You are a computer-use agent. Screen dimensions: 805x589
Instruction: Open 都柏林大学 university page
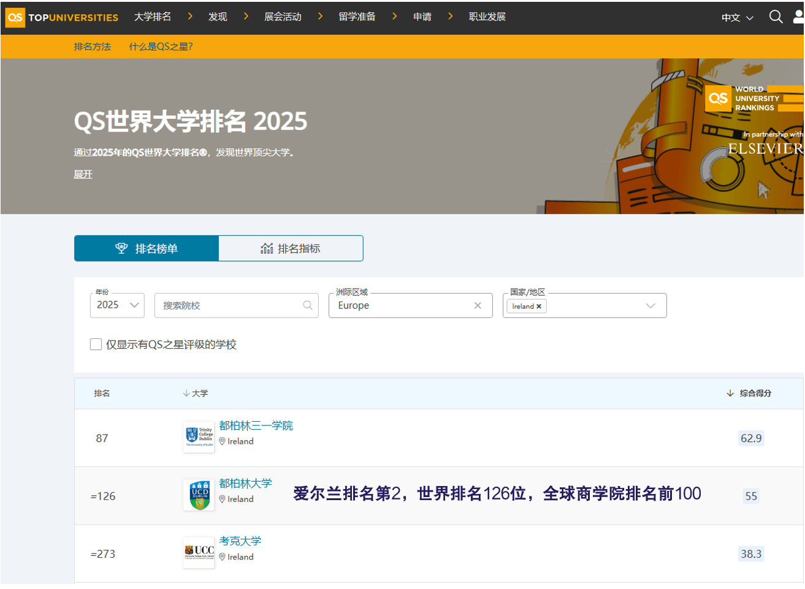click(245, 483)
